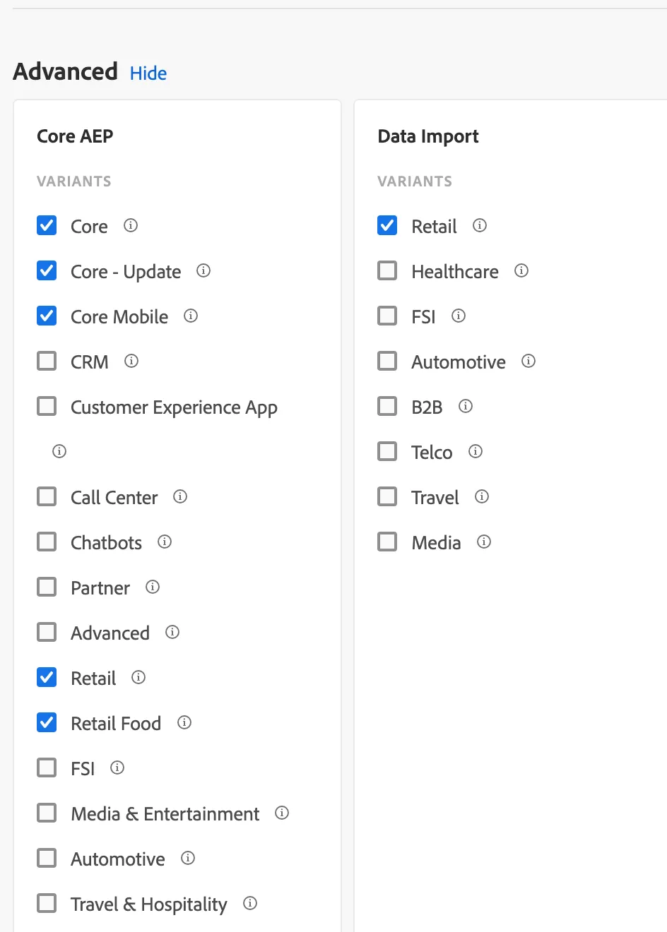Enable the B2B checkbox
667x932 pixels.
coord(387,406)
